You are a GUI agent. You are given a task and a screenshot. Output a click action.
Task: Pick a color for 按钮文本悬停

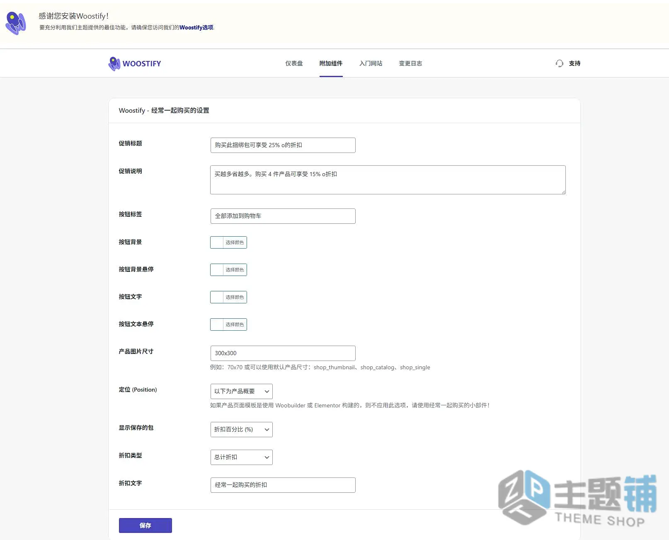coord(228,324)
